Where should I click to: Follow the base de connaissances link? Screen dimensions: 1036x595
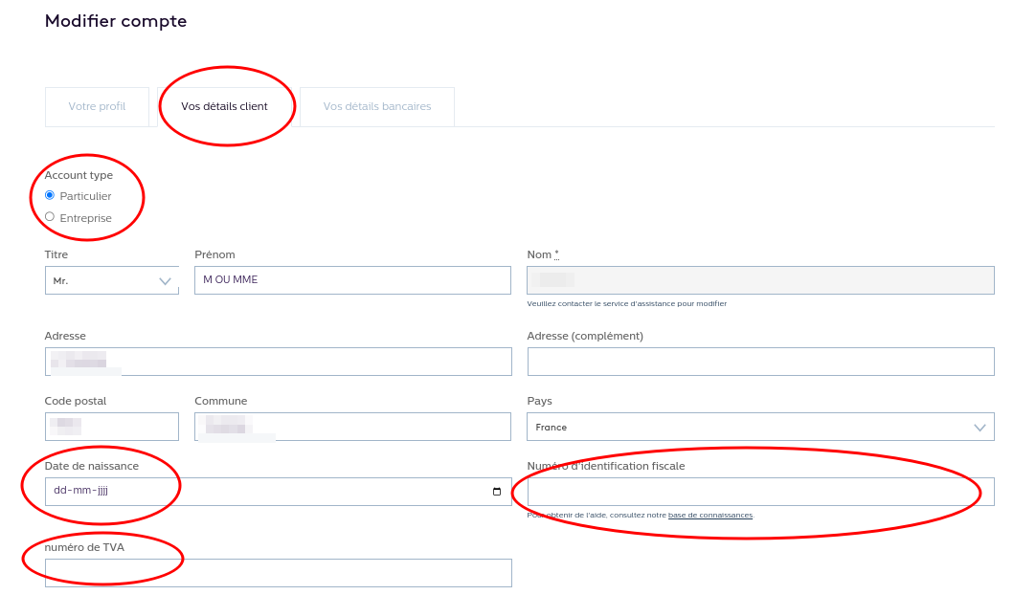(x=709, y=515)
